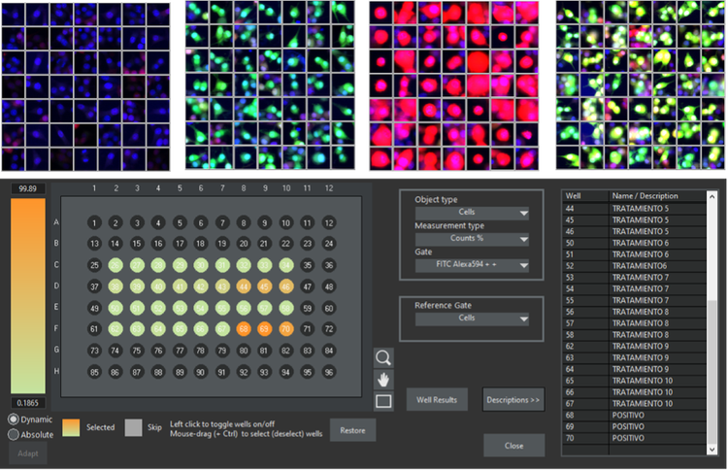Open the FITC Alexa594 Gate dropdown
The height and width of the screenshot is (470, 728).
(472, 264)
